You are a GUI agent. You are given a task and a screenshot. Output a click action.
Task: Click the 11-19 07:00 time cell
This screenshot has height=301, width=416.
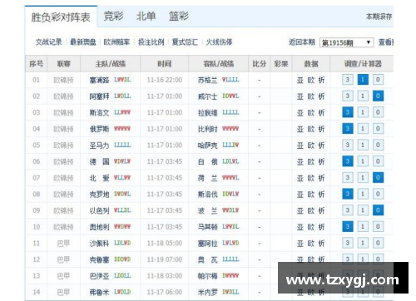(x=165, y=260)
